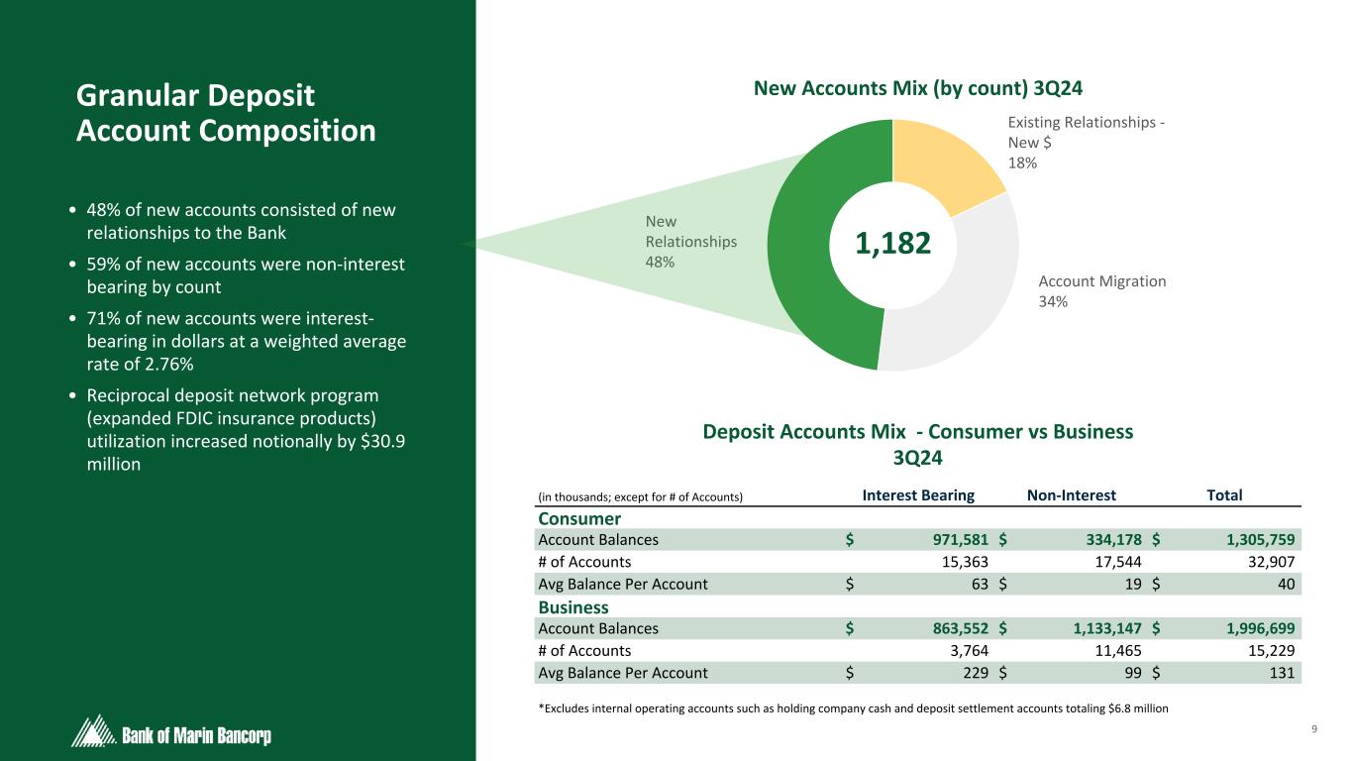Click the Bank of Marin Bancorp logo
This screenshot has width=1352, height=761.
172,734
